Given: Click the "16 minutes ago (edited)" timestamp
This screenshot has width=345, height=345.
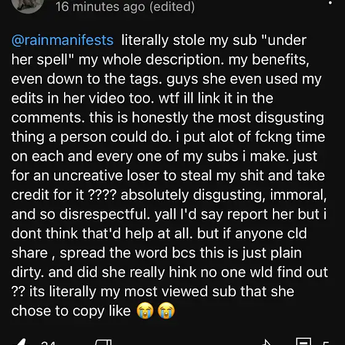Looking at the screenshot, I should [125, 7].
